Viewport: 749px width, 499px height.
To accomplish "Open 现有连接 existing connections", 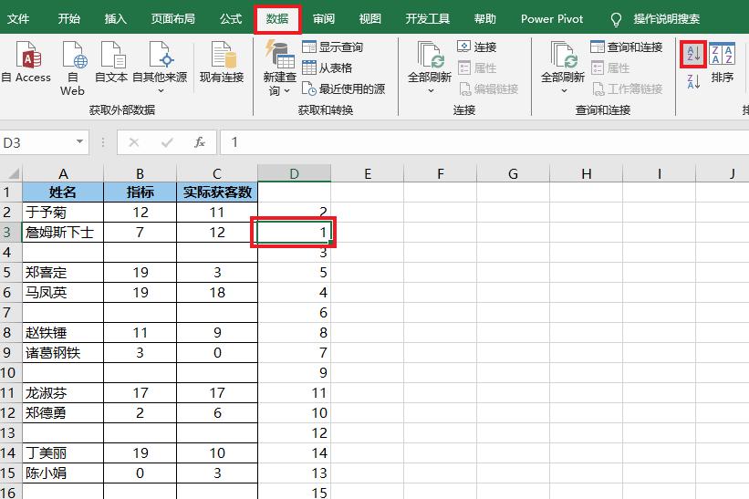I will pos(222,62).
